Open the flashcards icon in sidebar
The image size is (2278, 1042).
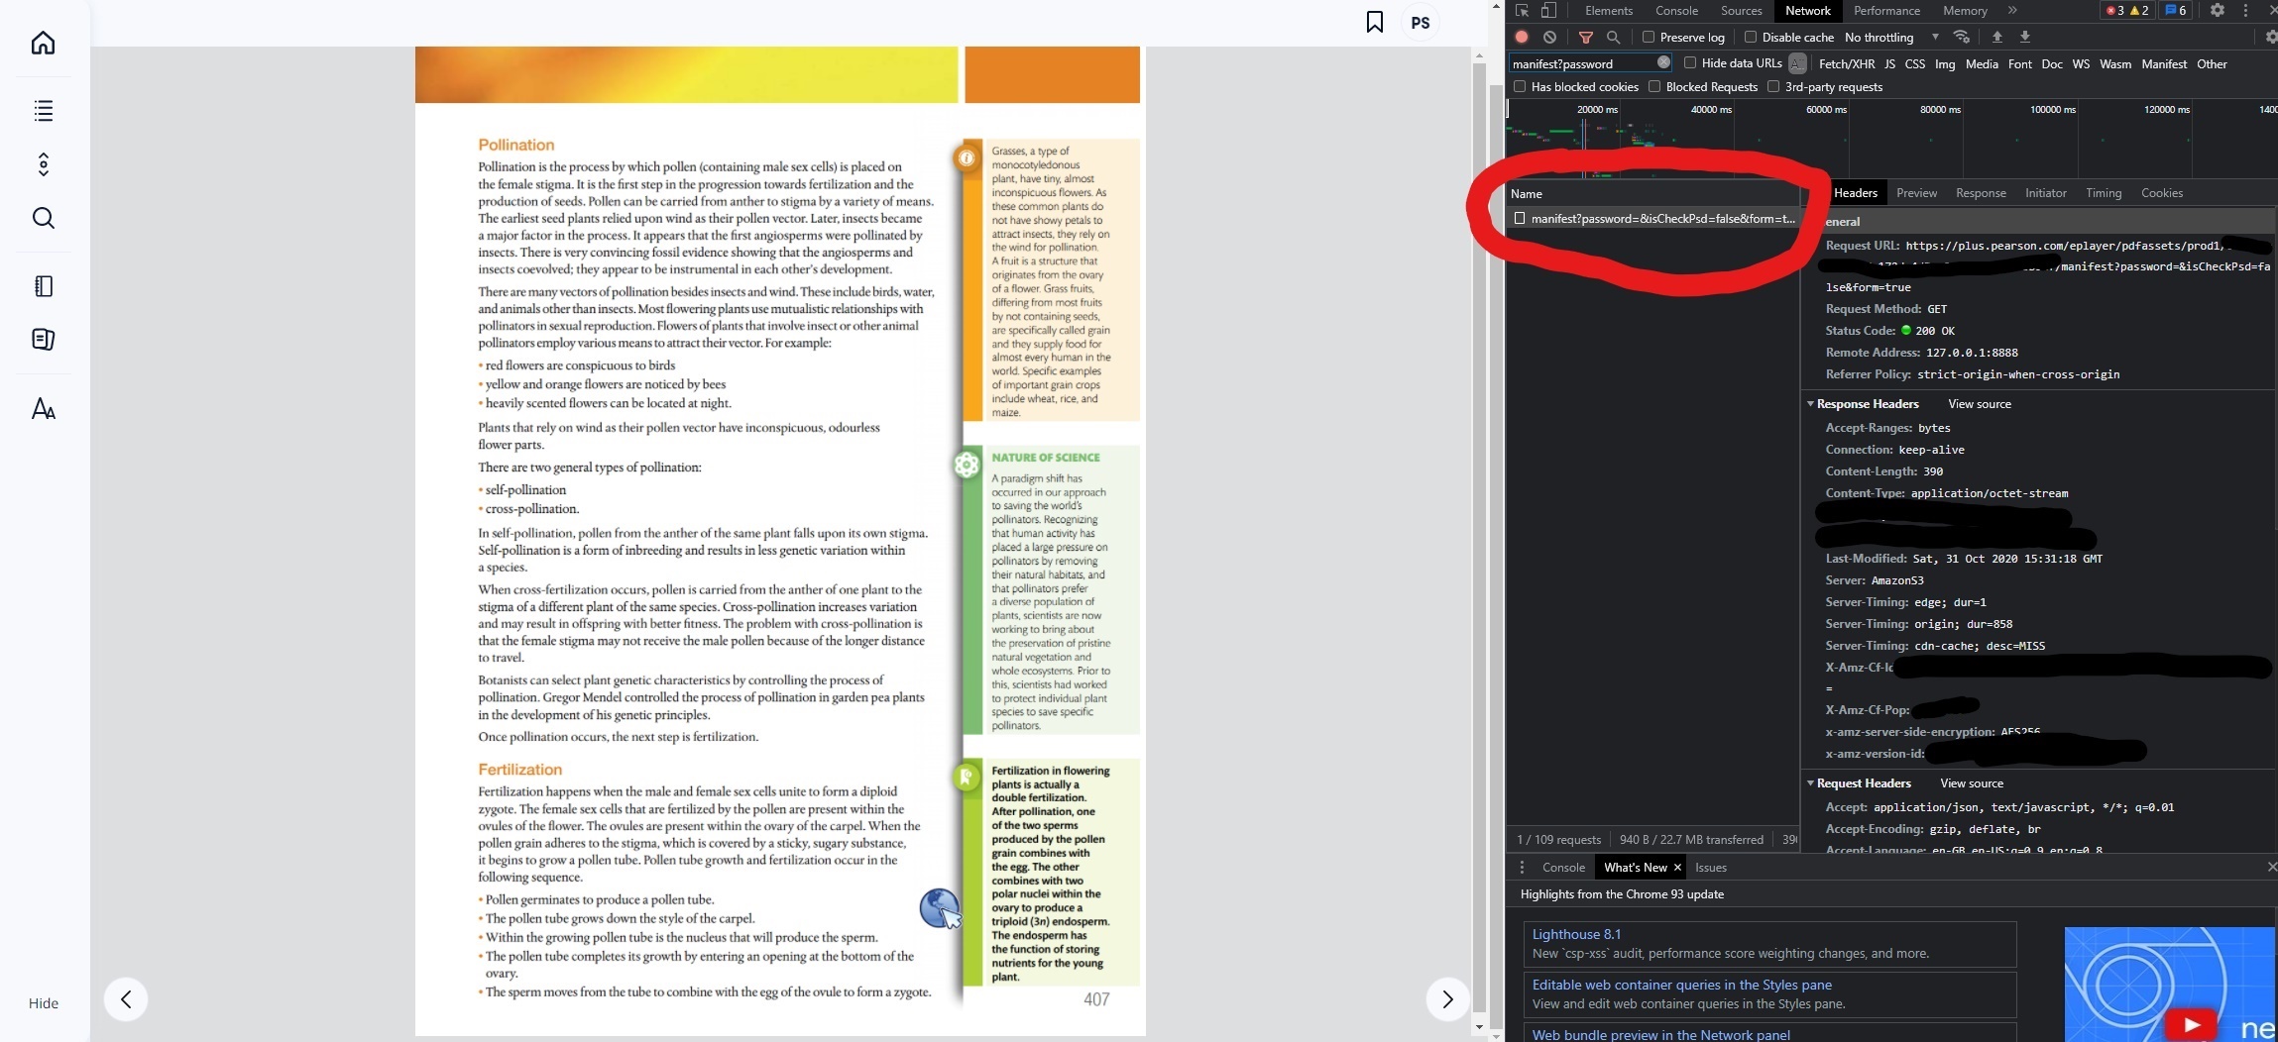[43, 340]
